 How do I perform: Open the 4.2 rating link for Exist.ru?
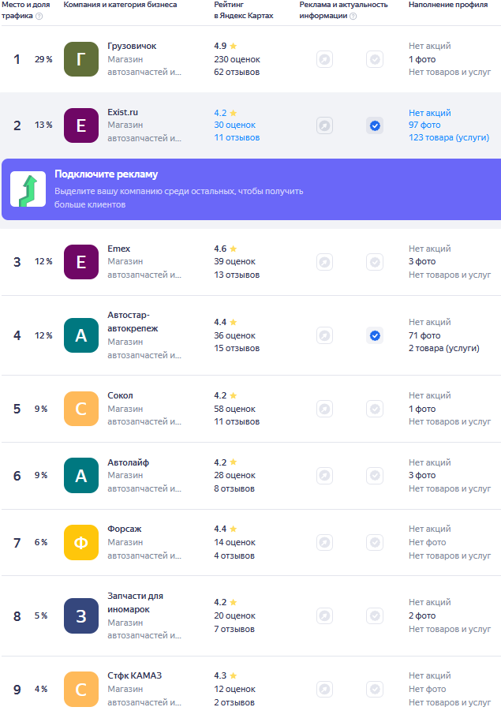(x=225, y=113)
